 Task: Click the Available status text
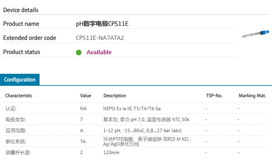pos(99,52)
